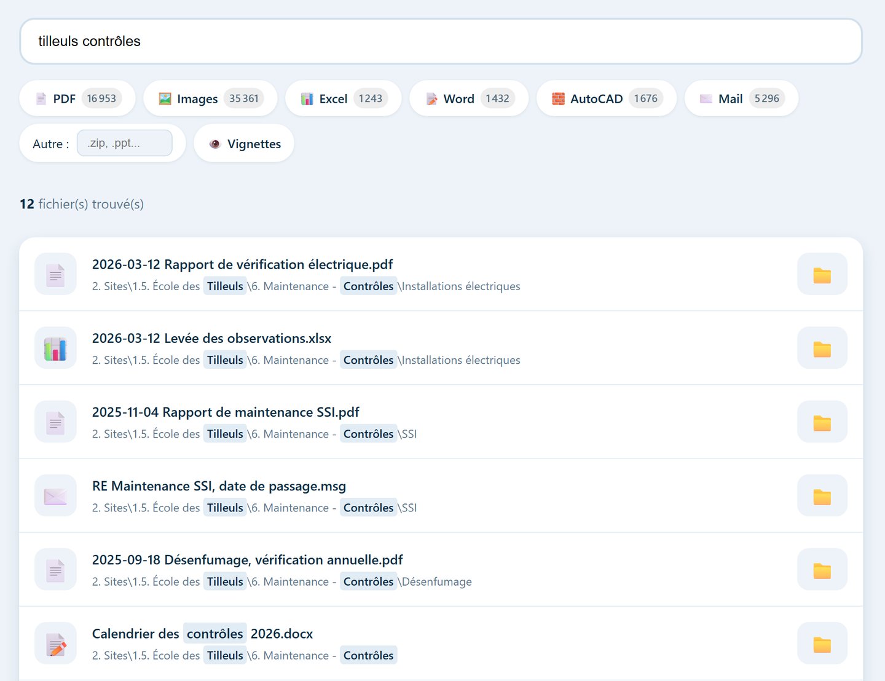This screenshot has height=681, width=885.
Task: Open folder for RE Maintenance SSI msg
Action: coord(822,495)
